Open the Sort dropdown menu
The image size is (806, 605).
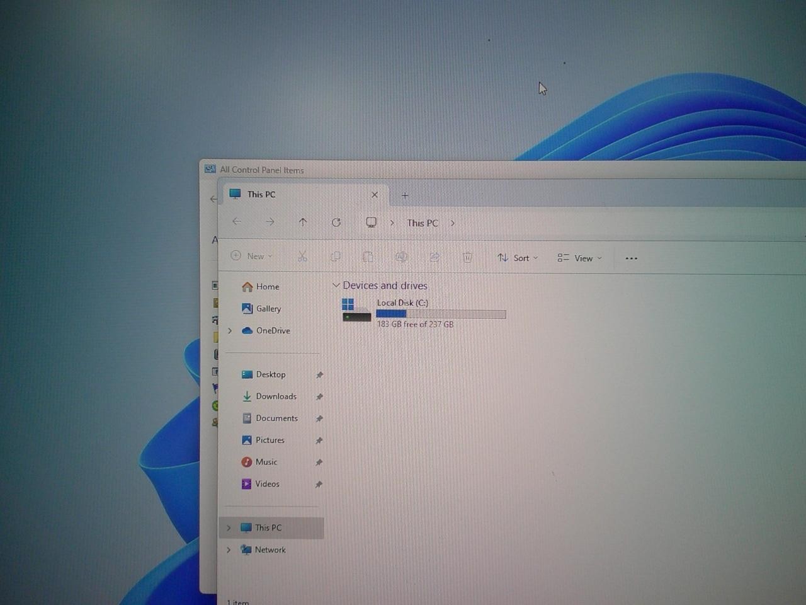point(518,258)
